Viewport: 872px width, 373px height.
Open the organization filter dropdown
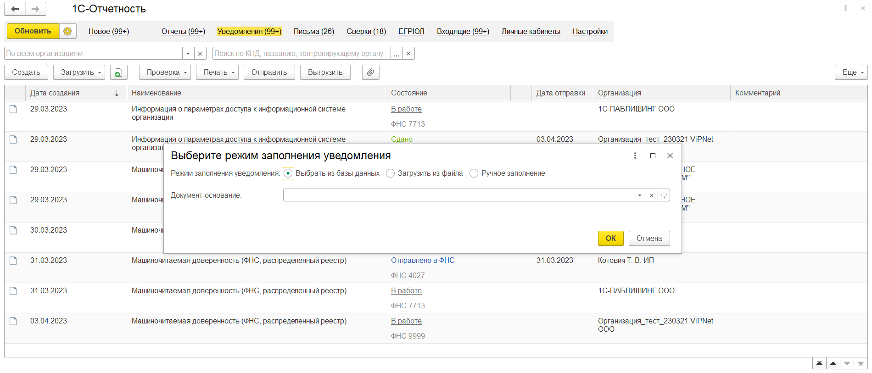[188, 54]
